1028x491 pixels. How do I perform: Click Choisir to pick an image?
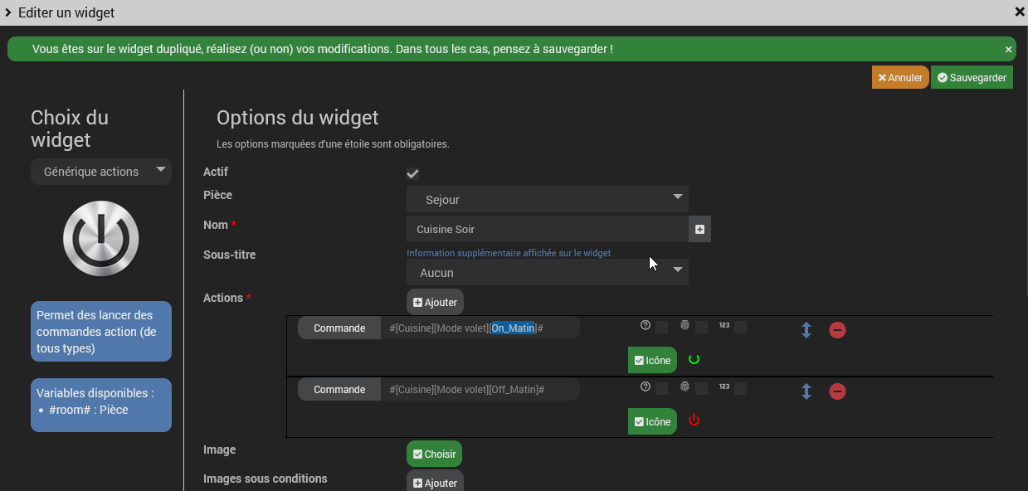click(x=434, y=454)
